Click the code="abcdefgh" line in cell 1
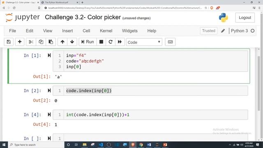This screenshot has width=263, height=148. click(85, 61)
